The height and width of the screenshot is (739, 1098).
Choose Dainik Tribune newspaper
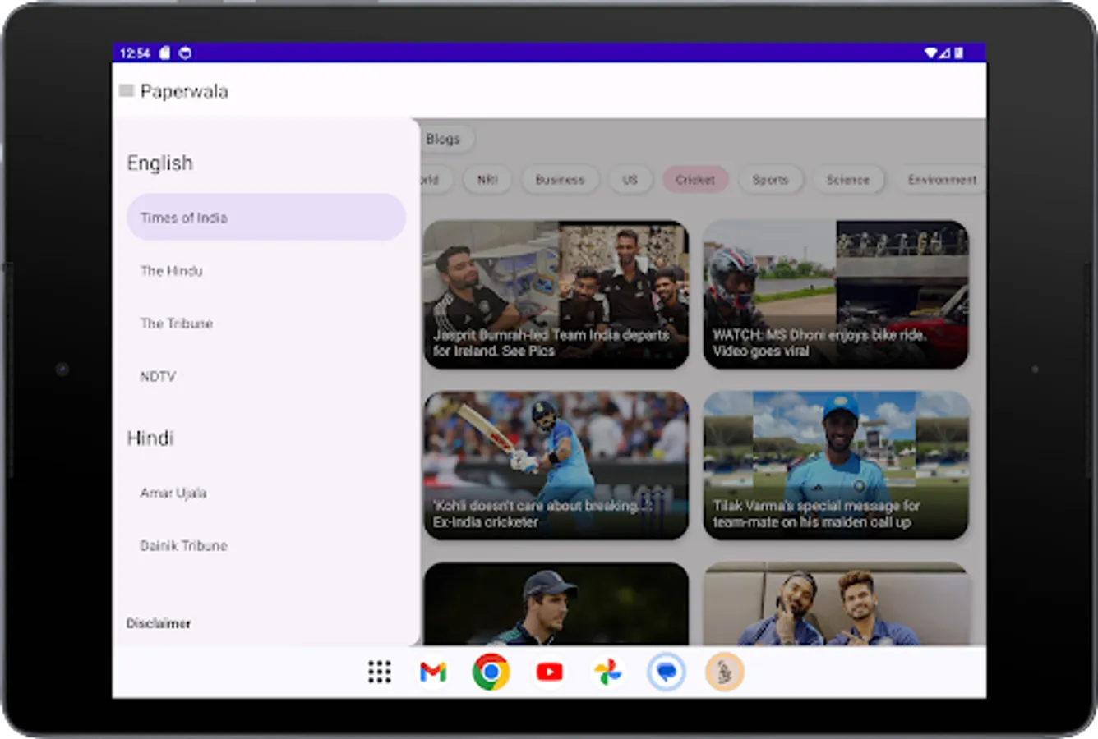(x=266, y=545)
